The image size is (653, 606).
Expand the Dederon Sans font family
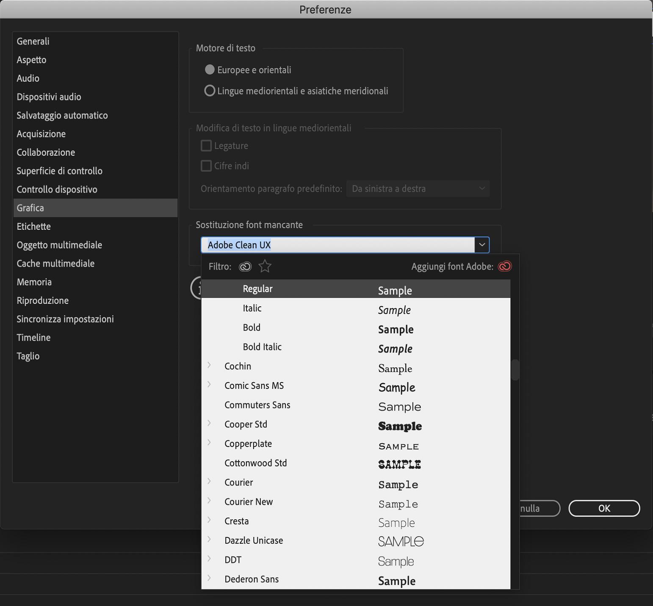tap(209, 578)
